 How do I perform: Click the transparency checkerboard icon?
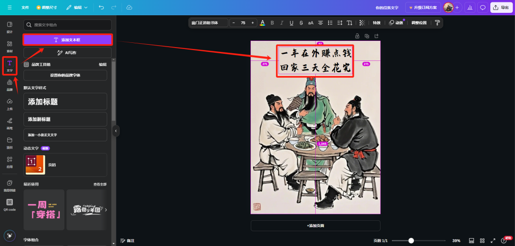(362, 23)
